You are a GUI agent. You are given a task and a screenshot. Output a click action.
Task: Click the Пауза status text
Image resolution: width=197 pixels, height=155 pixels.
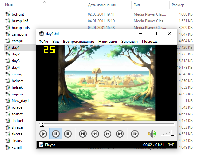pos(50,145)
